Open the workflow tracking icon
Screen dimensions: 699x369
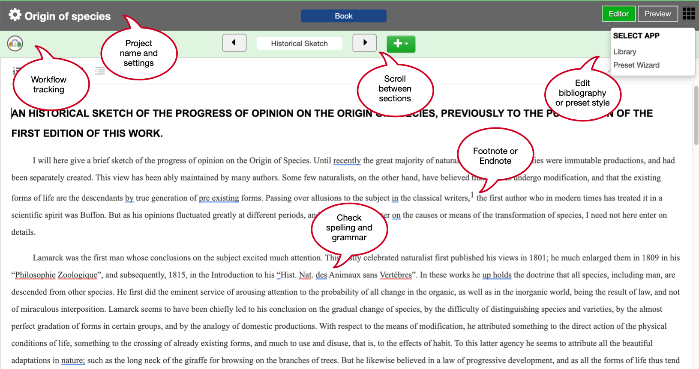[15, 43]
